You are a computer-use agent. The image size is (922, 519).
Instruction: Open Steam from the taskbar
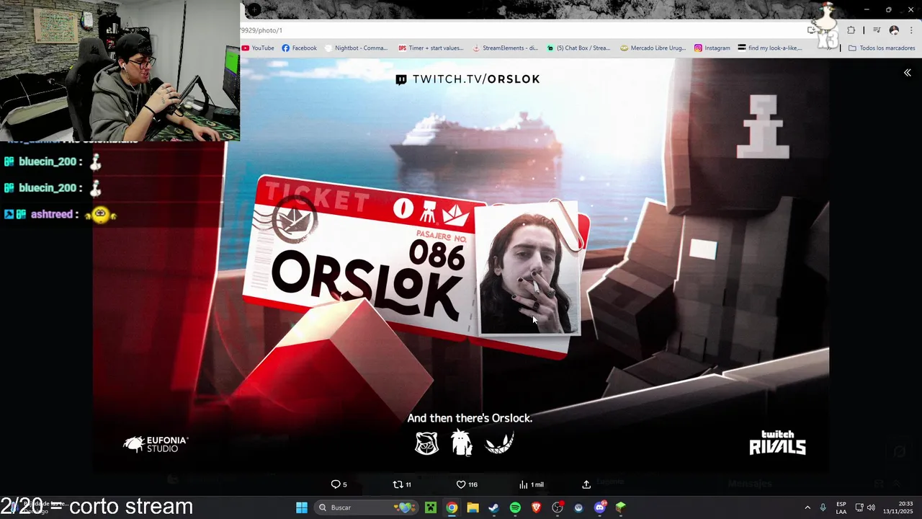[493, 507]
